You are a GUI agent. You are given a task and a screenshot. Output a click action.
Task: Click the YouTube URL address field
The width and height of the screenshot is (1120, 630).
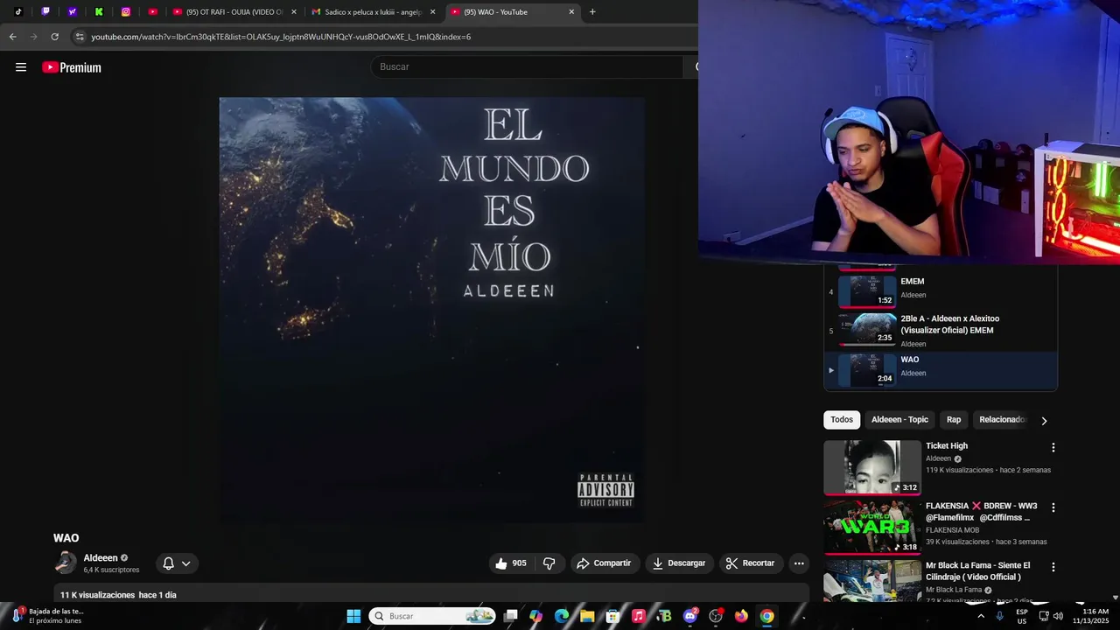(385, 37)
